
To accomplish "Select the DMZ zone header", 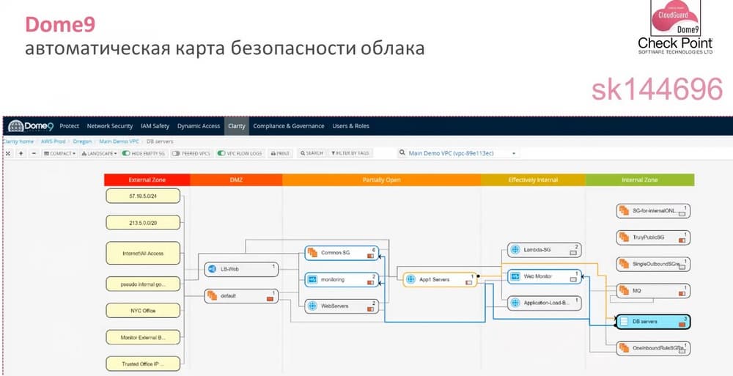I will (236, 180).
